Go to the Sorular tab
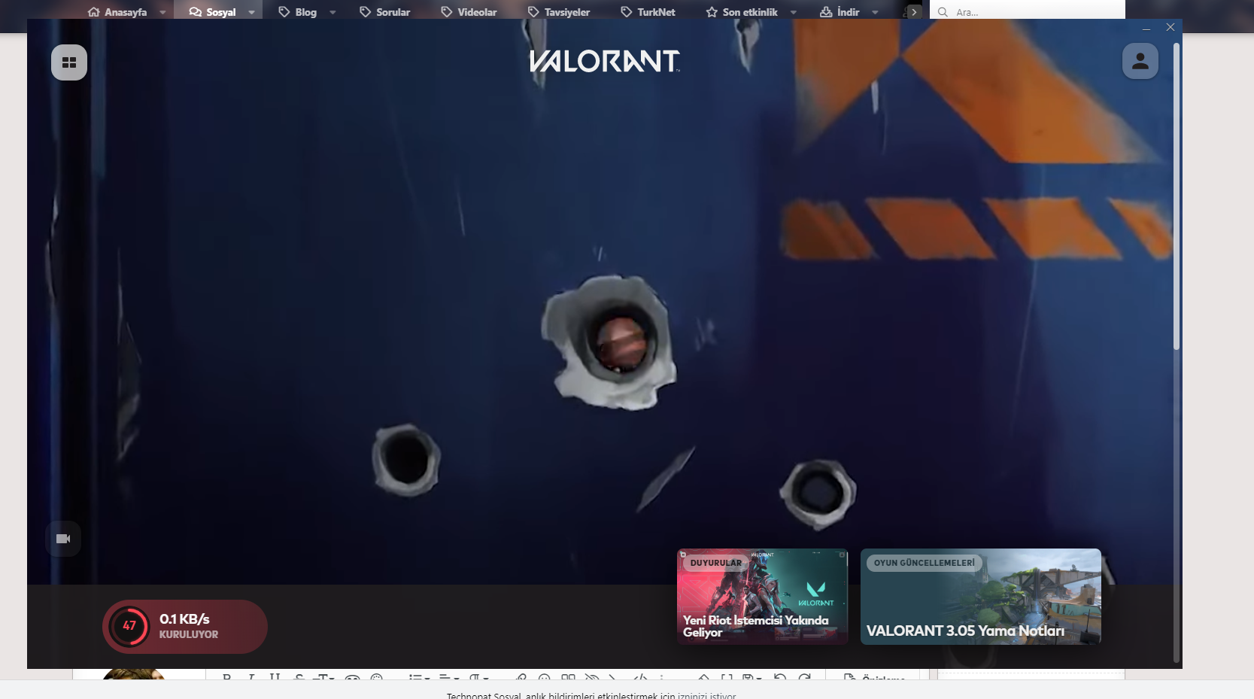This screenshot has height=699, width=1254. pos(385,12)
